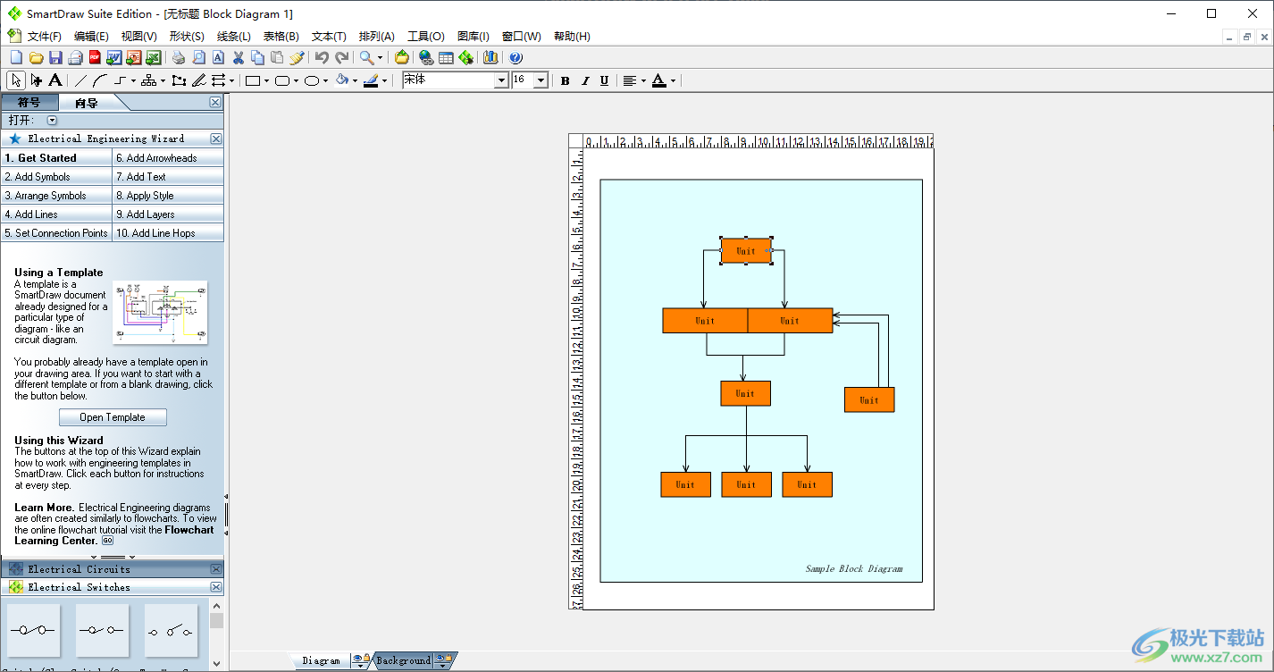Open the rectangle shape dropdown arrow
1274x672 pixels.
[x=266, y=80]
